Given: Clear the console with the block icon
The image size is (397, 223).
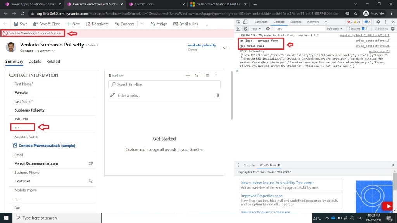Looking at the screenshot, I should [245, 29].
